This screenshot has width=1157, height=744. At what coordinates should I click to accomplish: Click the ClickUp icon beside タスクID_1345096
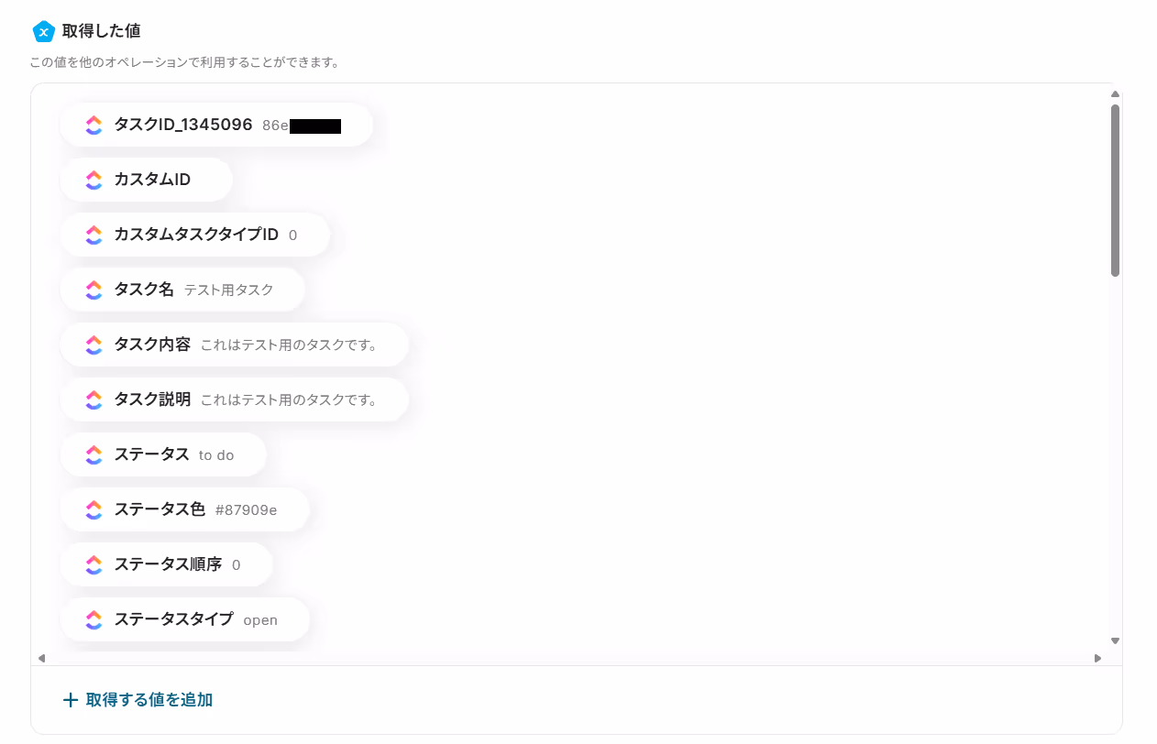coord(94,126)
